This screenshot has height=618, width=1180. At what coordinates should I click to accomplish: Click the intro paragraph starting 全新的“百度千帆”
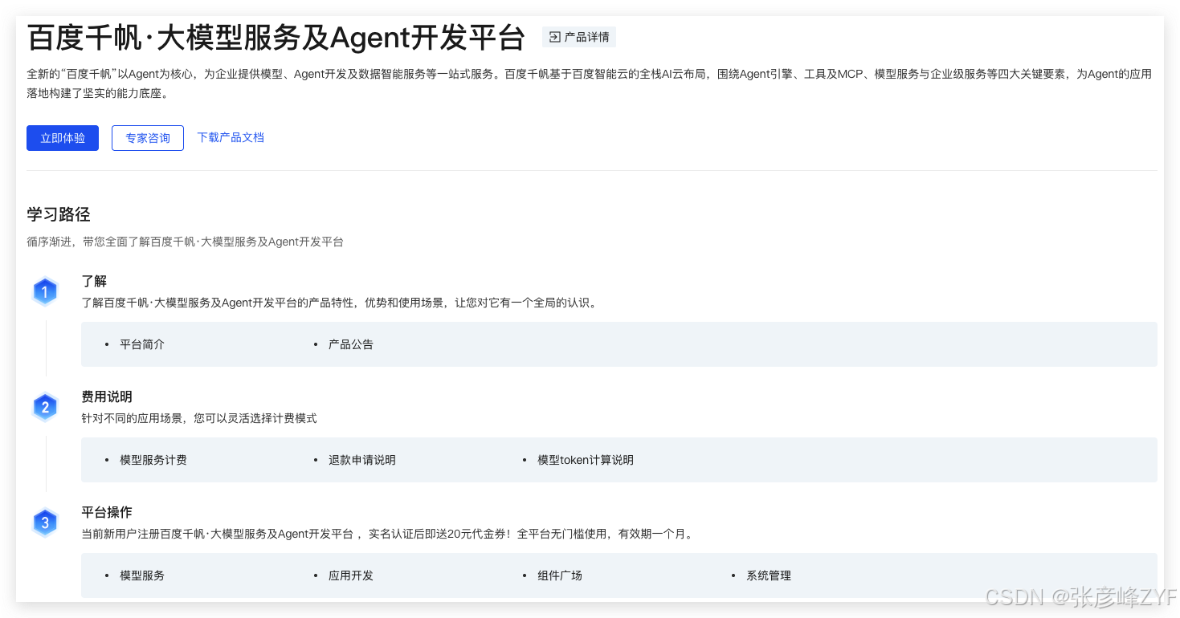click(590, 83)
